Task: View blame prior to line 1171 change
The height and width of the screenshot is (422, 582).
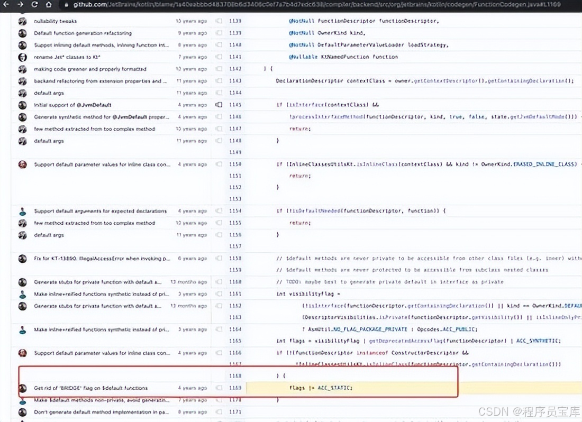Action: (x=219, y=412)
